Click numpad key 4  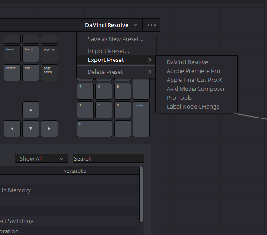pyautogui.click(x=85, y=91)
